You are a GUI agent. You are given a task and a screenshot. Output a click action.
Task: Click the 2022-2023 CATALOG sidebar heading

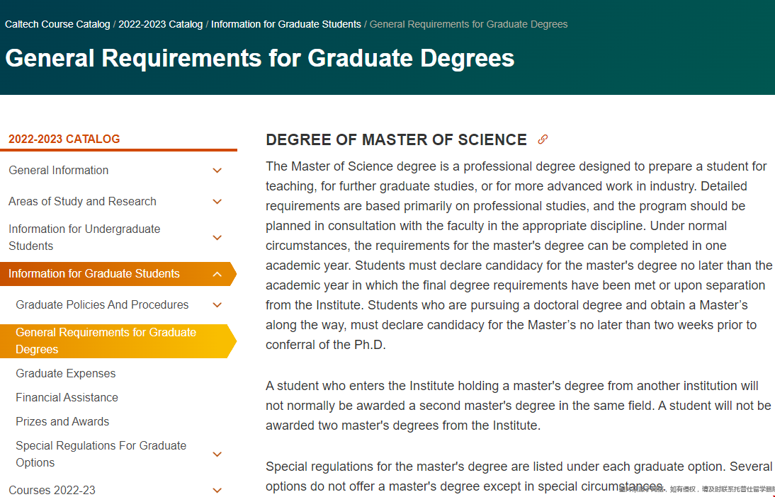64,139
